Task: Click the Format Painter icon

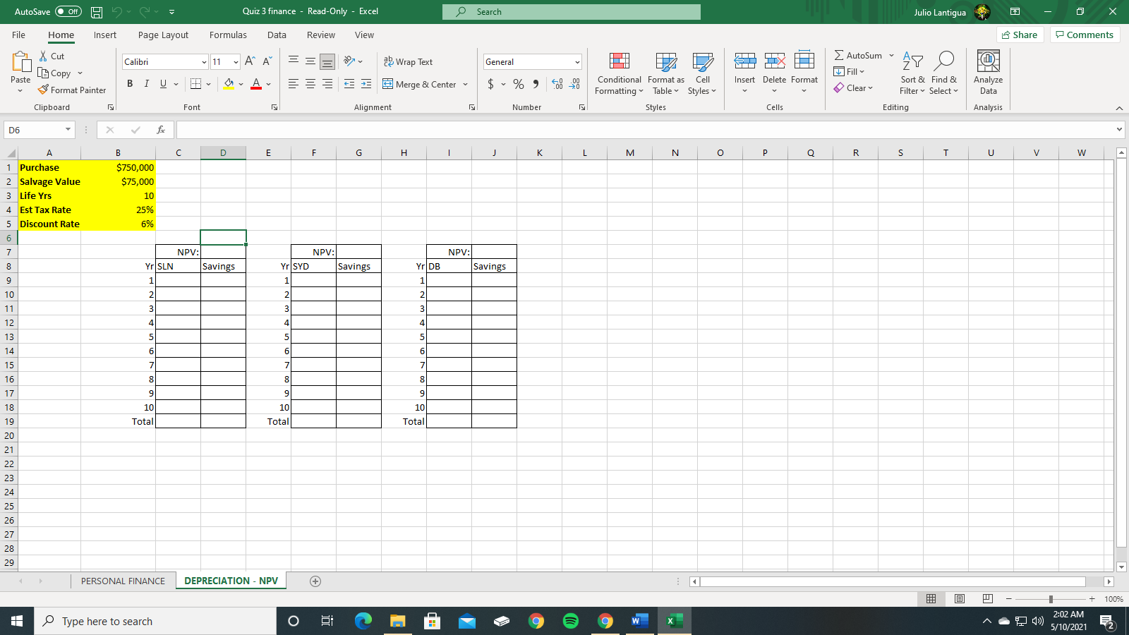Action: pos(43,90)
